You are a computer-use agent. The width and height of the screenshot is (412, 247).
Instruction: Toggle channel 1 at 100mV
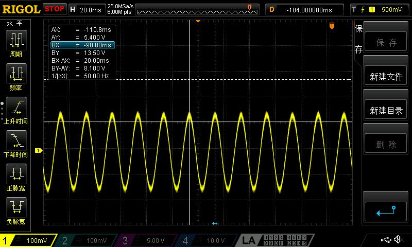coord(30,240)
